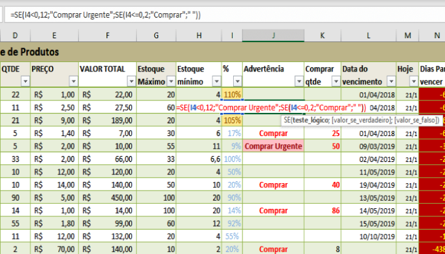The height and width of the screenshot is (254, 445).
Task: Select the orange 110% percentage cell
Action: (232, 94)
